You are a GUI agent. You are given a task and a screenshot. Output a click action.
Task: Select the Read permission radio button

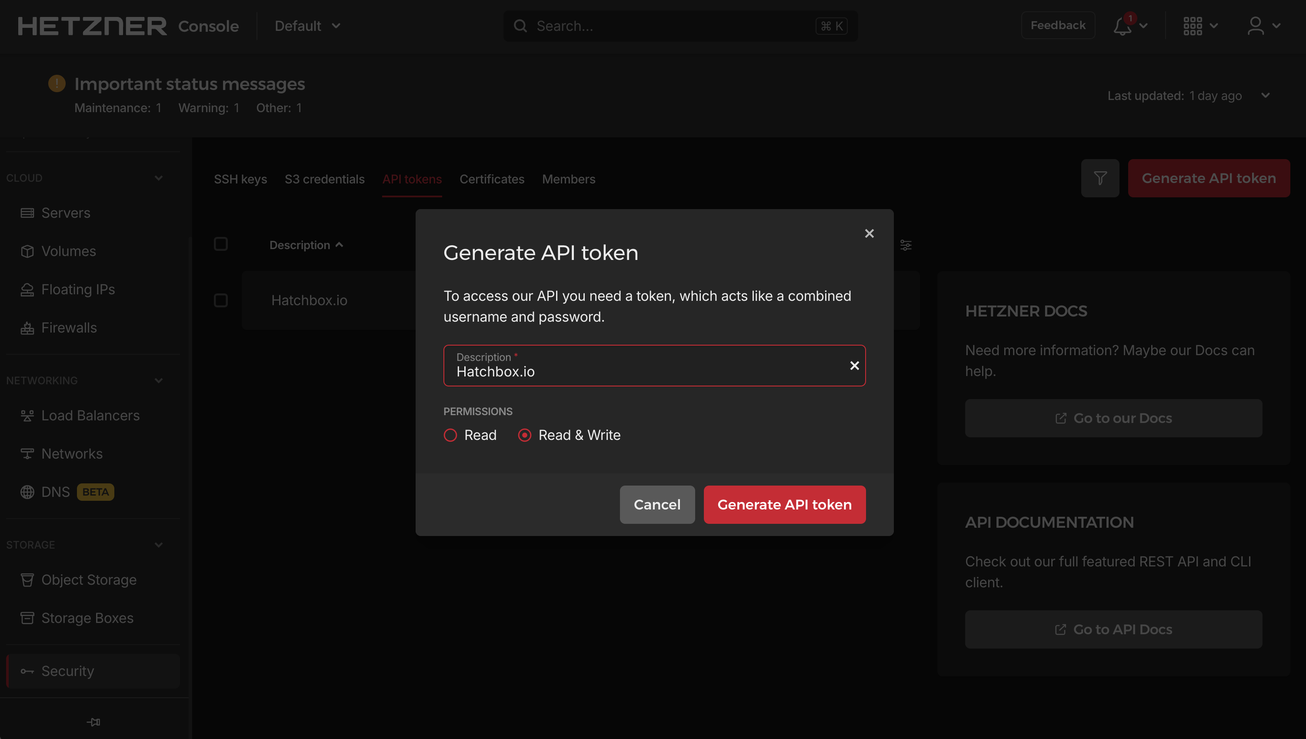tap(450, 435)
